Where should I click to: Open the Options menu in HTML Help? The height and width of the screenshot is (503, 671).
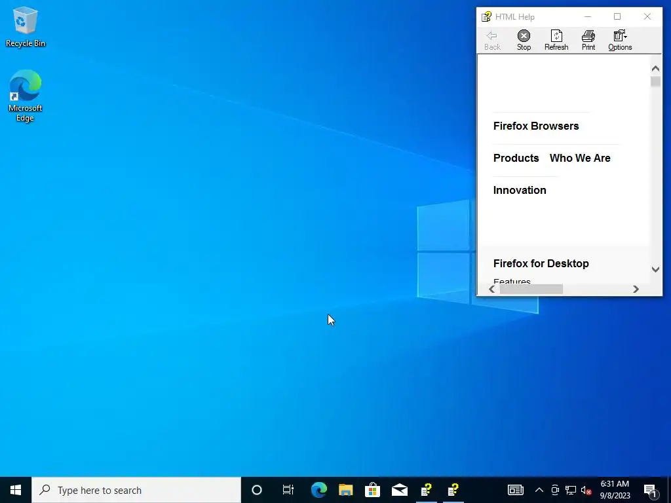click(x=620, y=41)
